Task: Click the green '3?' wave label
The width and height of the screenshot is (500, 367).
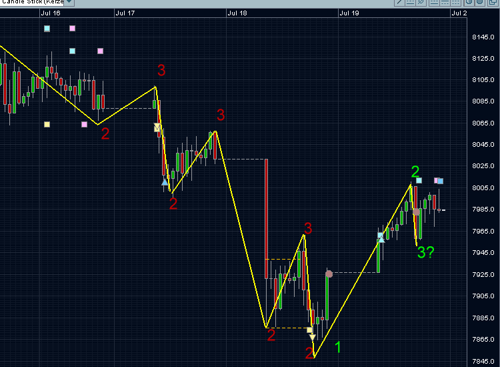Action: point(425,252)
